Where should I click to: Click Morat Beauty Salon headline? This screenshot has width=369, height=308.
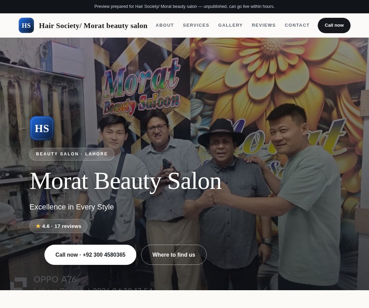[125, 181]
